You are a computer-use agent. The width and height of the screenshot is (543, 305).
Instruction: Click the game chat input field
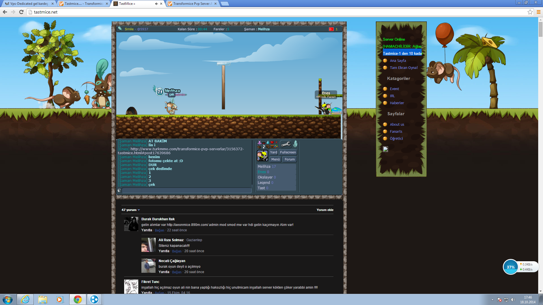tap(186, 191)
